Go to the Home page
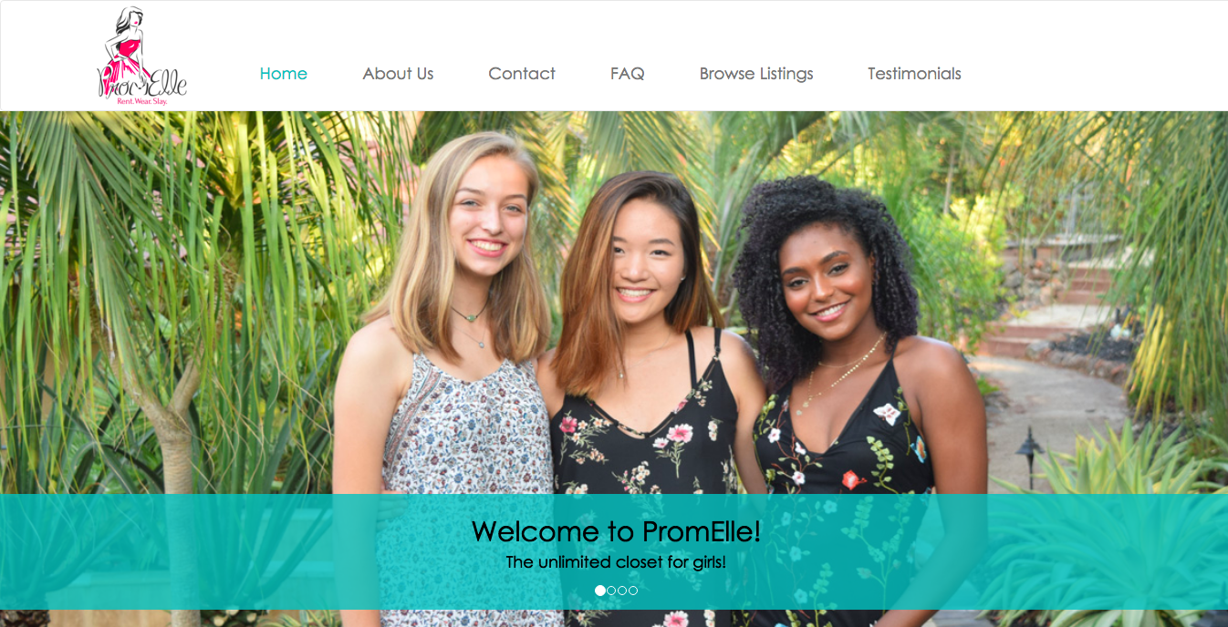 pos(283,74)
